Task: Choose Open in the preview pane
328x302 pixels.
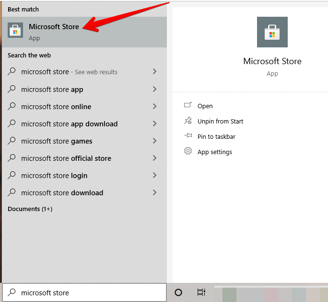Action: click(x=205, y=106)
